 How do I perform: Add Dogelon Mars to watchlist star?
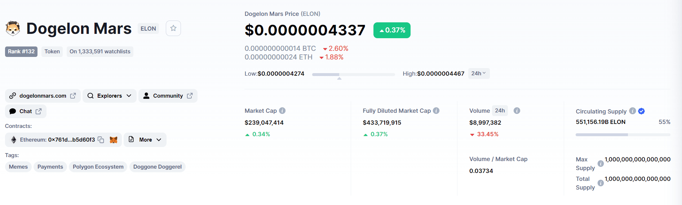click(173, 28)
